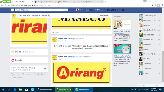This screenshot has height=92, width=164.
Task: Bookmark the page with the star icon
Action: 156,5
